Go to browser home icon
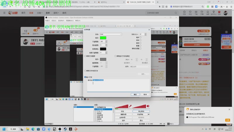Image resolution: width=234 pixels, height=132 pixels. (x=30, y=7)
